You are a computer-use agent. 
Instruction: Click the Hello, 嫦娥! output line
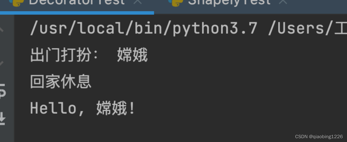(x=82, y=108)
